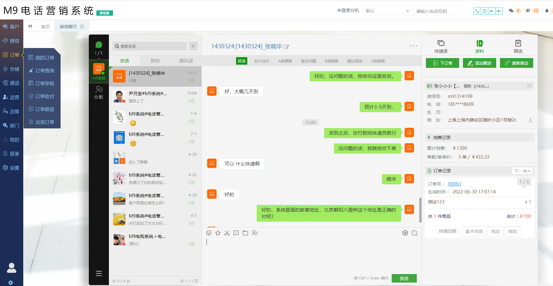553x286 pixels.
Task: Click the 物流 quick reply button
Action: click(513, 231)
